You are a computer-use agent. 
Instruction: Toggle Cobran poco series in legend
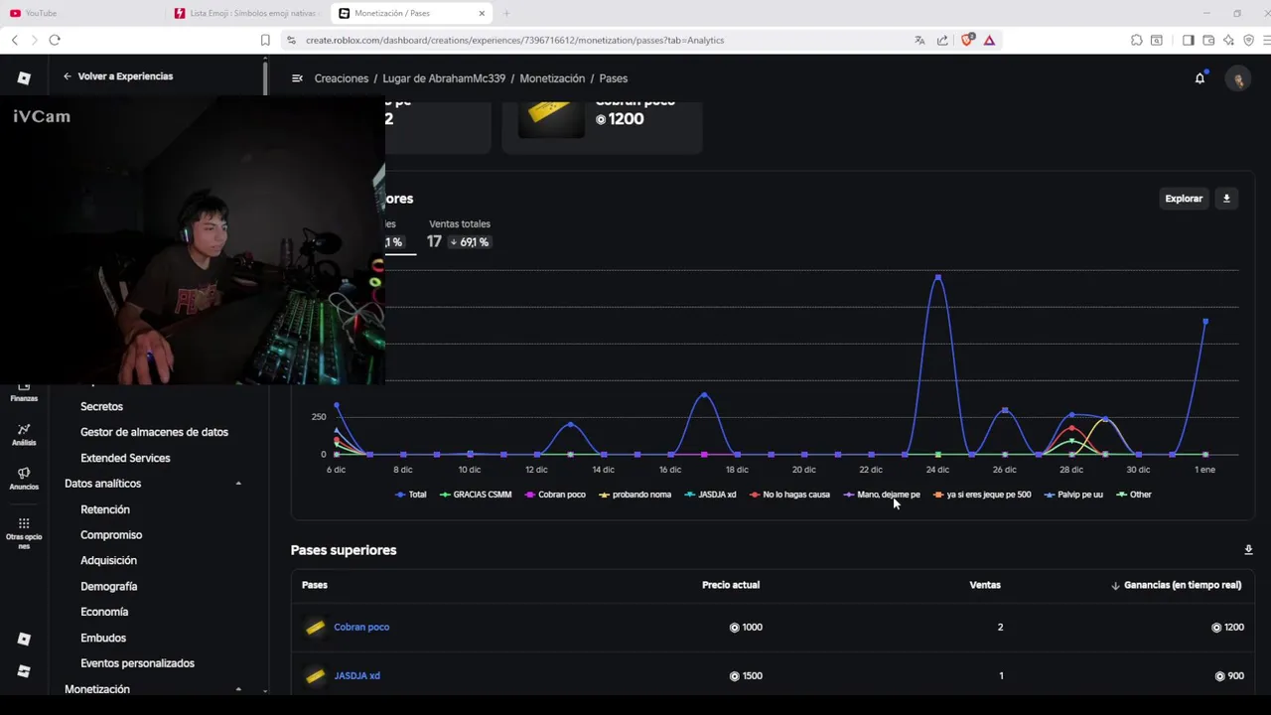[x=555, y=495]
